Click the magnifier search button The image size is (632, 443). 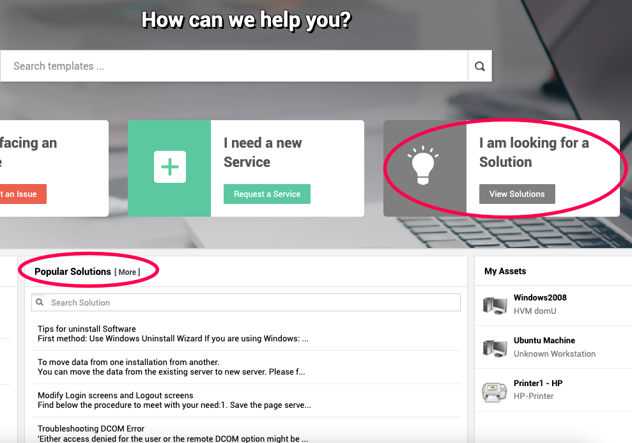pyautogui.click(x=480, y=66)
